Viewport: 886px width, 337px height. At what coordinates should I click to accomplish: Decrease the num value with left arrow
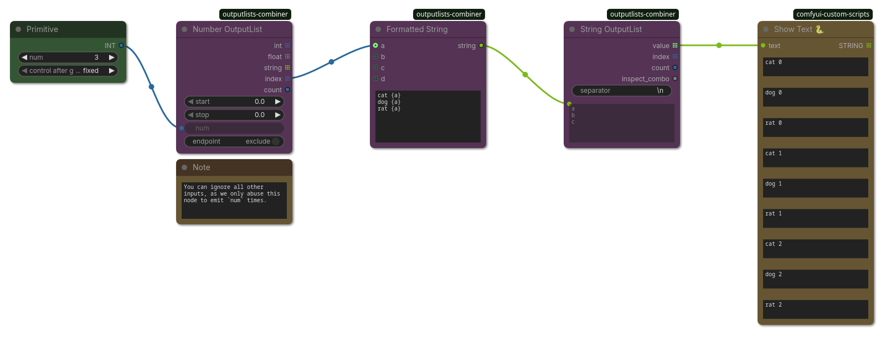pyautogui.click(x=24, y=57)
